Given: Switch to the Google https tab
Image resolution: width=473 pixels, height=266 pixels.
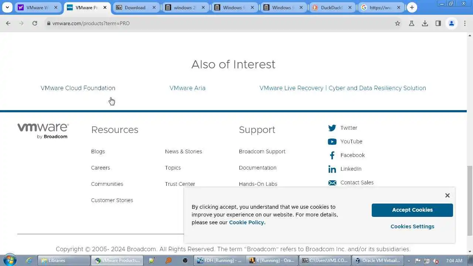Looking at the screenshot, I should click(x=382, y=7).
